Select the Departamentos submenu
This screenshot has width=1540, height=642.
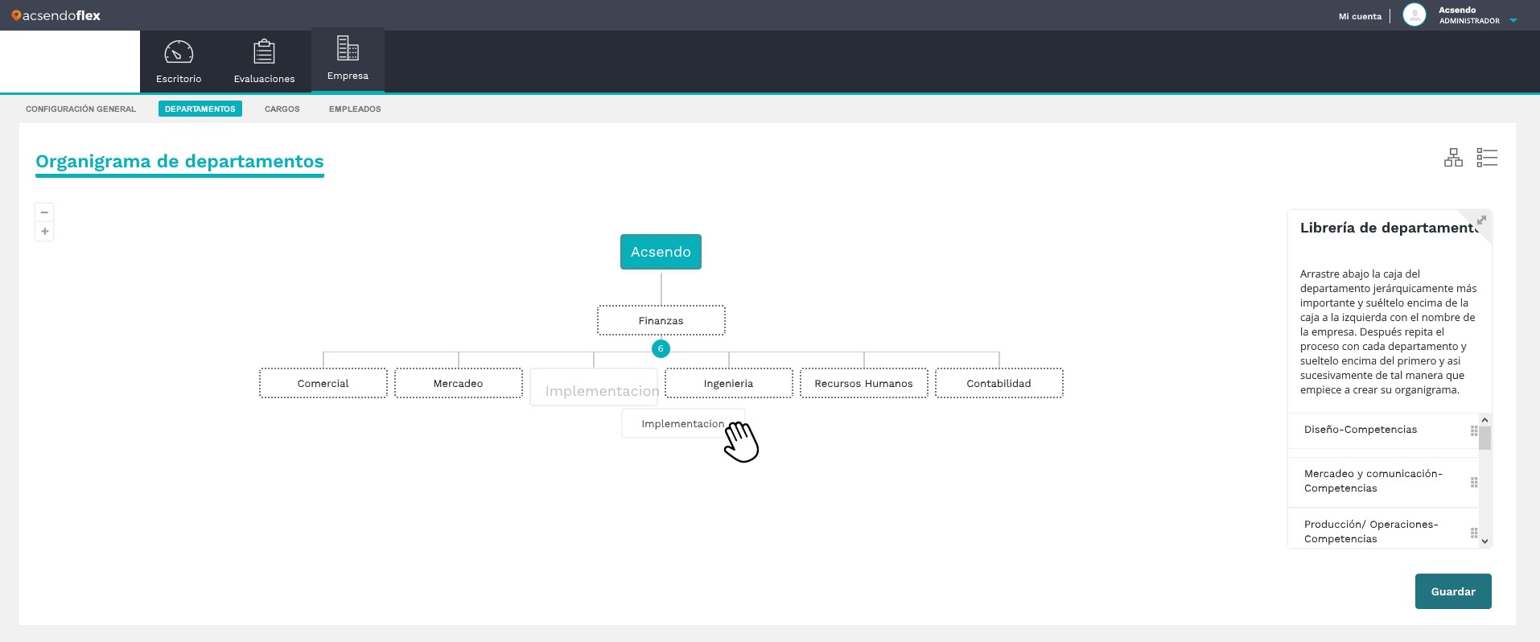(200, 109)
